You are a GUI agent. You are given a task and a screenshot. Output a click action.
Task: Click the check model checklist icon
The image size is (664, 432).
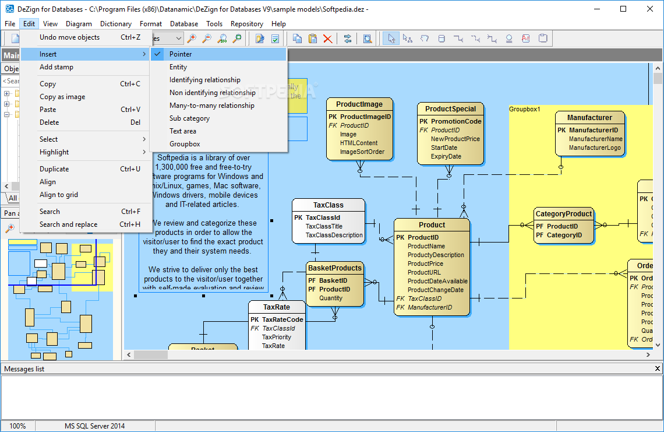coord(276,38)
